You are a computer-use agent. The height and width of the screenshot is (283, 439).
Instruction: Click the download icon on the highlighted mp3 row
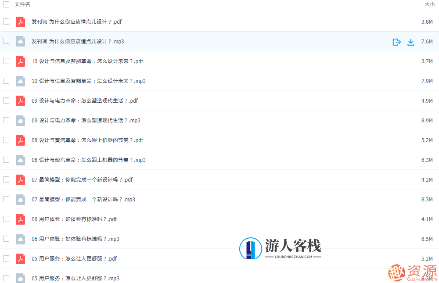click(x=411, y=42)
